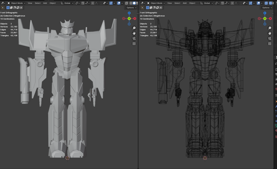
Task: Toggle X-ray in left viewport
Action: pos(127,3)
